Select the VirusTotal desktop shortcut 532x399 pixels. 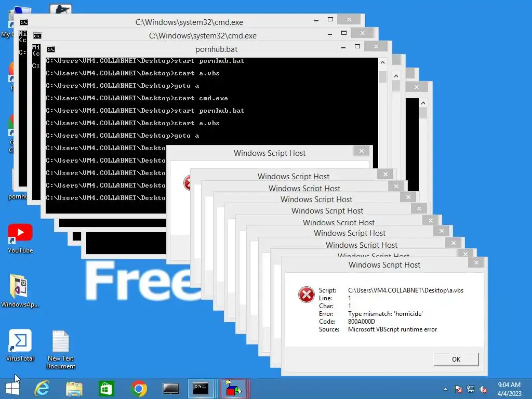pos(20,345)
